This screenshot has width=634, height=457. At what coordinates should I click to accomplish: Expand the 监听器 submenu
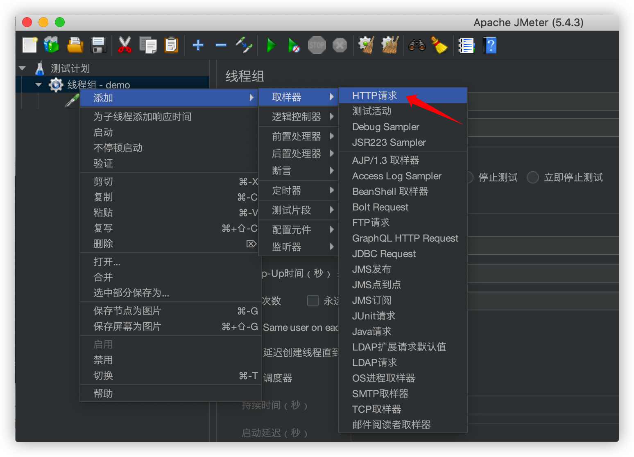click(299, 247)
